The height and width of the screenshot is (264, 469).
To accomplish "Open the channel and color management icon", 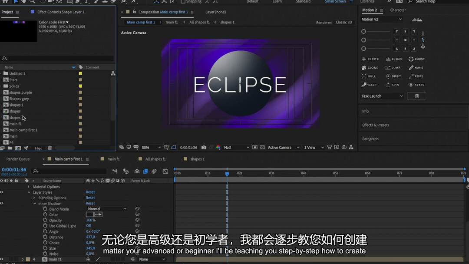I will tap(218, 147).
